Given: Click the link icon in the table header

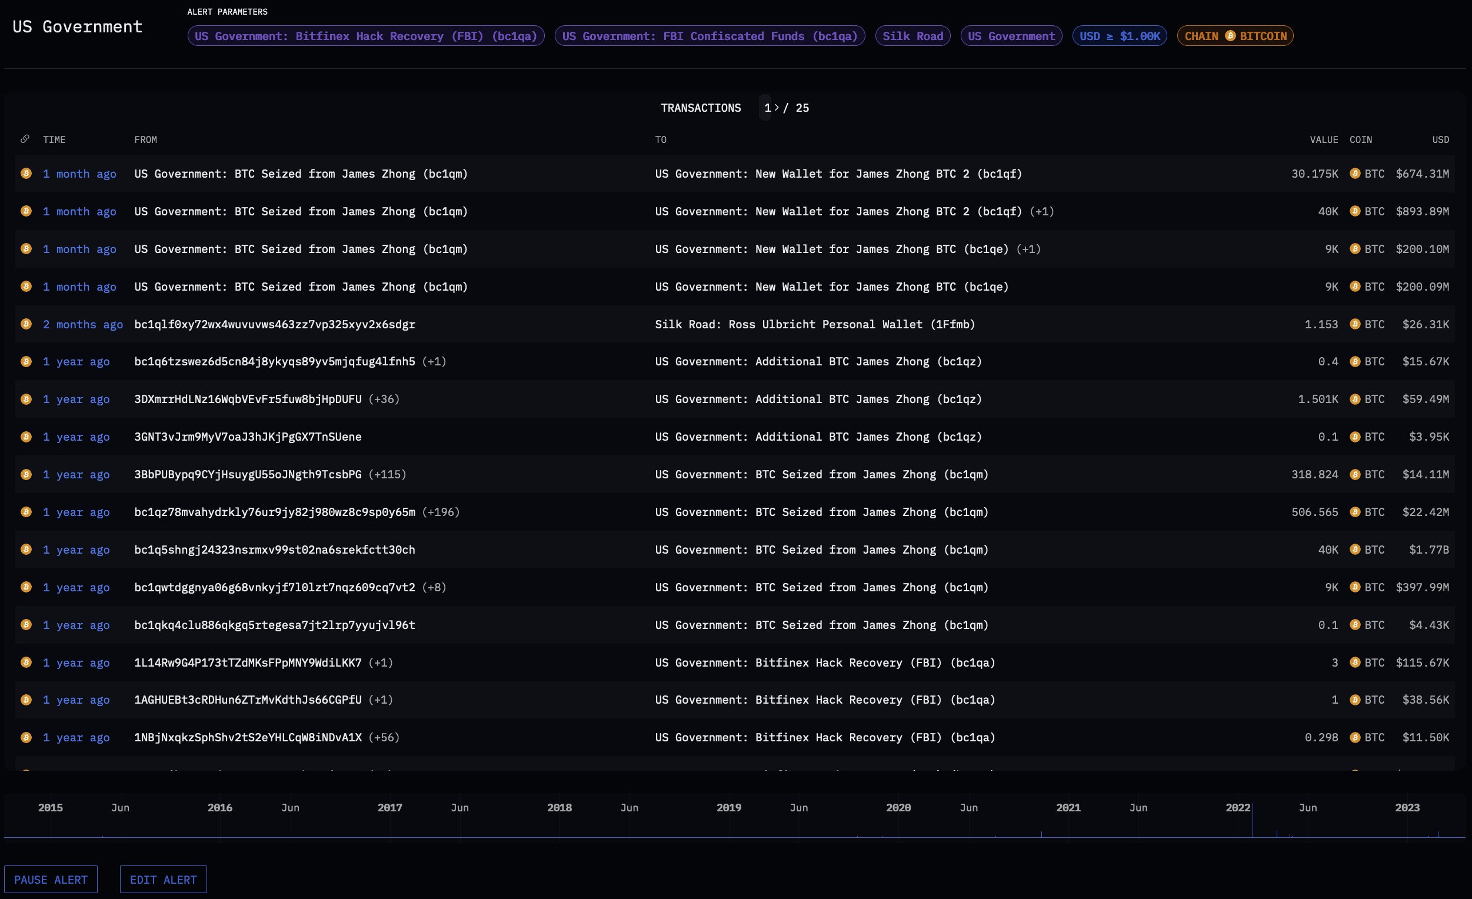Looking at the screenshot, I should [x=25, y=139].
